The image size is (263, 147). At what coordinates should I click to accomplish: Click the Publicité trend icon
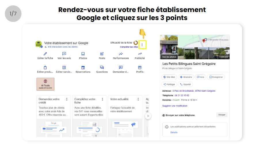[140, 54]
